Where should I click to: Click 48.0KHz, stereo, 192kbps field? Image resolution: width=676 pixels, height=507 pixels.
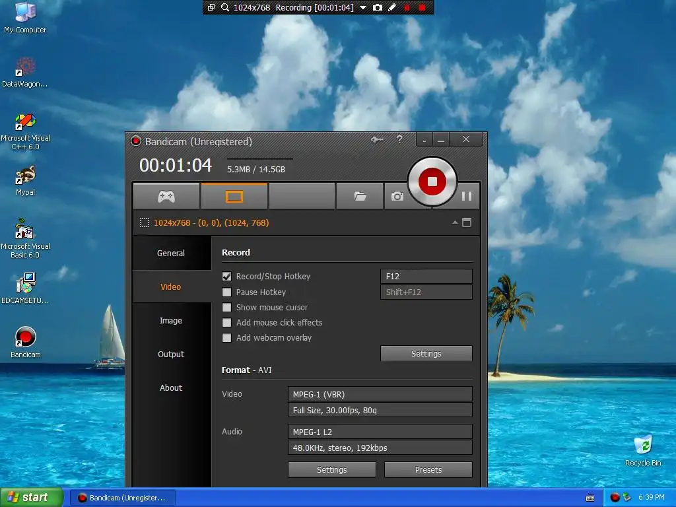click(380, 448)
